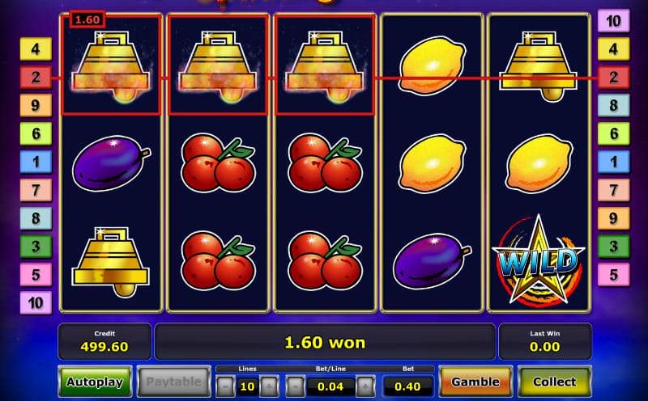Screen dimensions: 648x401
Task: Increase the number of Lines
Action: (269, 386)
